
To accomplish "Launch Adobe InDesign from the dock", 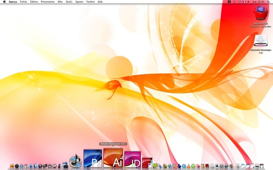I will pyautogui.click(x=133, y=159).
